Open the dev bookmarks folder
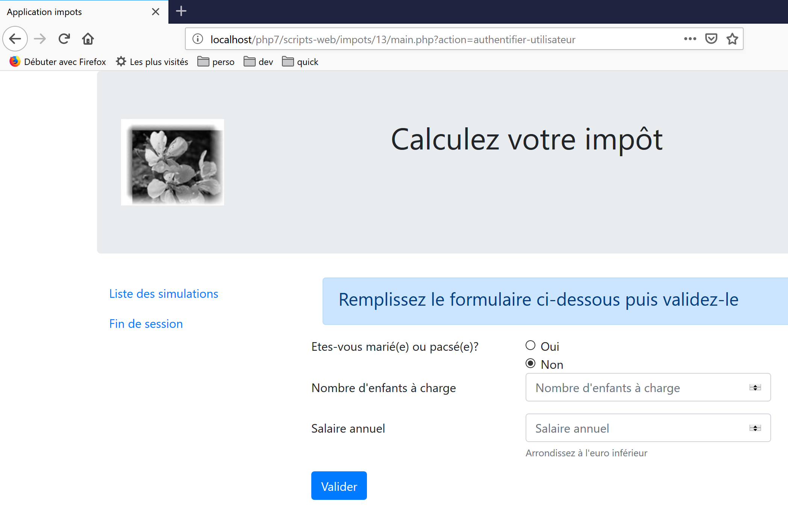This screenshot has width=788, height=507. pyautogui.click(x=259, y=62)
